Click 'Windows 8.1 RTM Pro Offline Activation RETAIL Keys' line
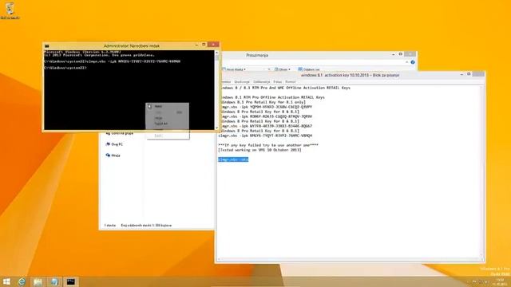 pyautogui.click(x=271, y=97)
